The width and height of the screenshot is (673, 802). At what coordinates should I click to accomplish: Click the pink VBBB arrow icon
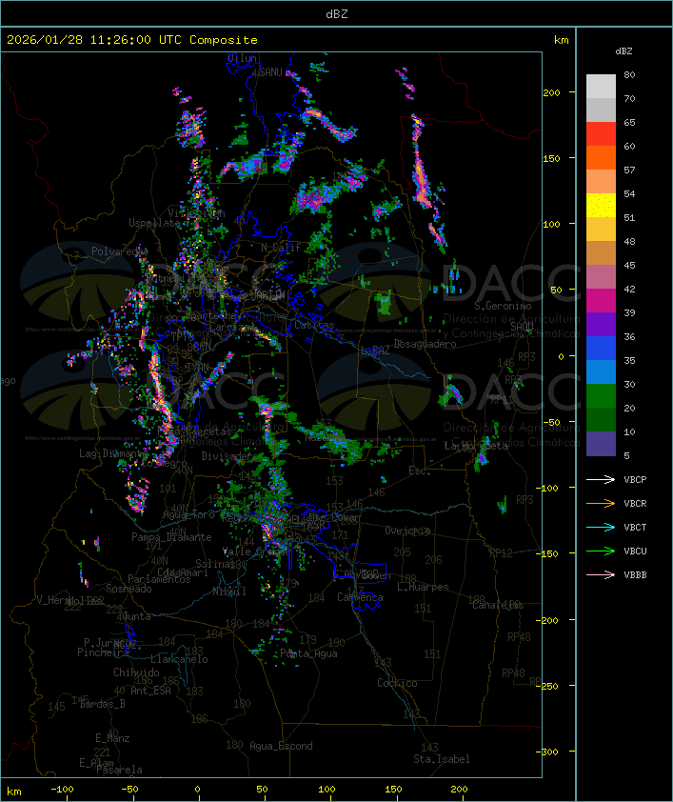[x=602, y=574]
